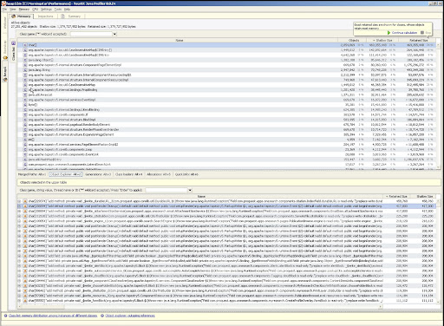
Task: Click the class icon beside java.lang.String
Action: point(25,70)
